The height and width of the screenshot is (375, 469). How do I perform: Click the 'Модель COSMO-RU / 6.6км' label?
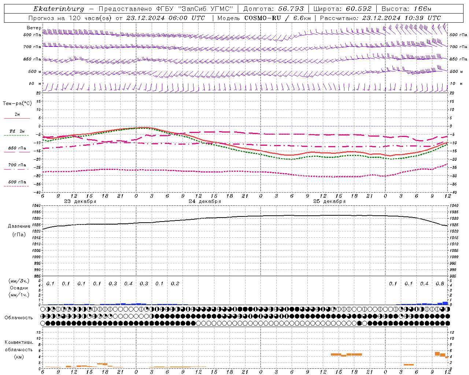tap(264, 18)
